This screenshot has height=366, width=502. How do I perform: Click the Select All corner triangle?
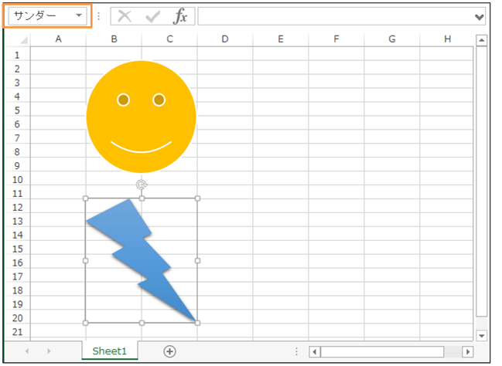click(x=23, y=40)
